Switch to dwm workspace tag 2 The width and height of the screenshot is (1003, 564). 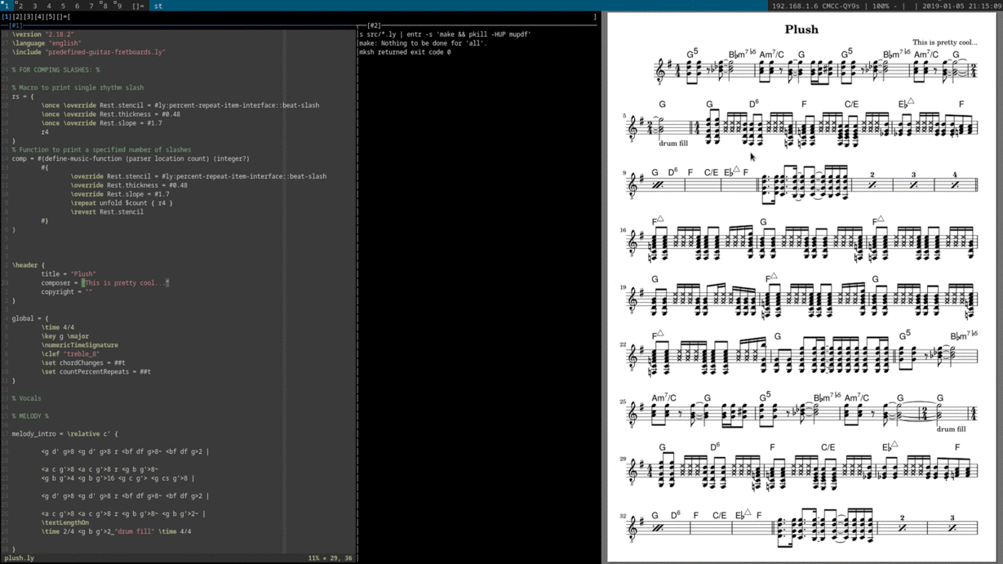coord(20,6)
